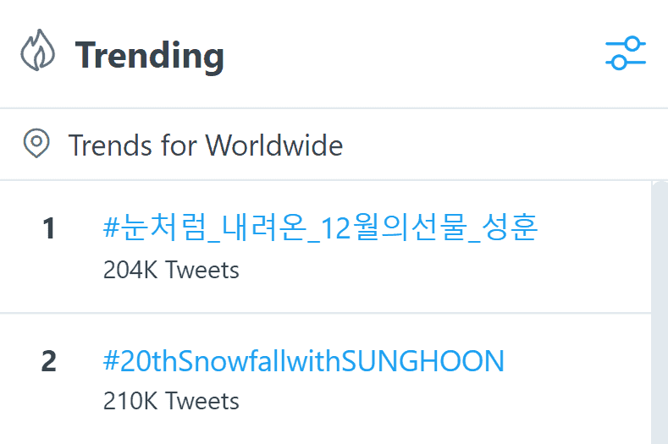Click the word "Worldwide" in the location row

[274, 145]
